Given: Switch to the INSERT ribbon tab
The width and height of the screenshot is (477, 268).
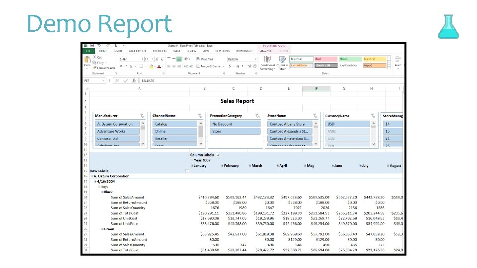Looking at the screenshot, I should point(118,51).
